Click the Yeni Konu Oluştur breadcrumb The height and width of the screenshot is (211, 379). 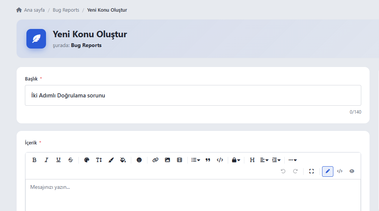pos(107,10)
